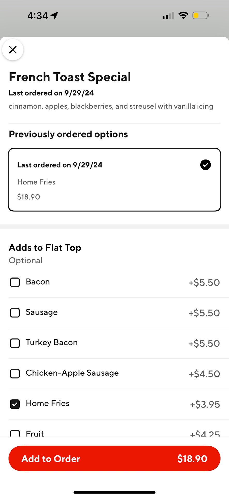Close the French Toast Special sheet
The width and height of the screenshot is (229, 498).
[13, 50]
